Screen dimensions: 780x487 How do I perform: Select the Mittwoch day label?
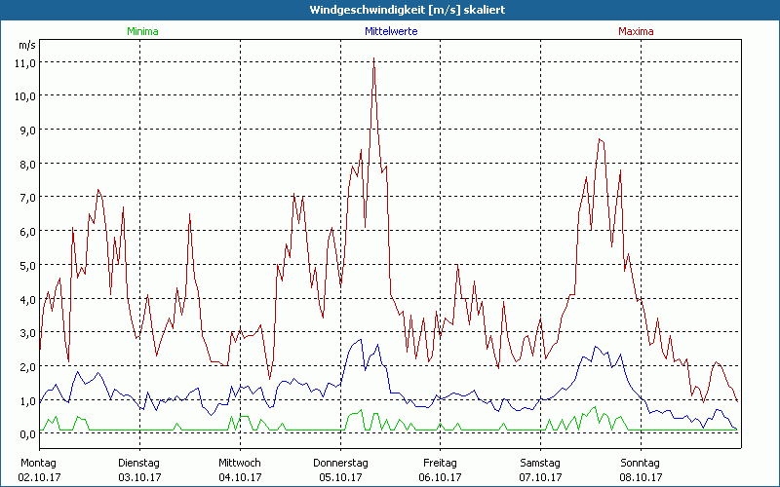point(240,463)
